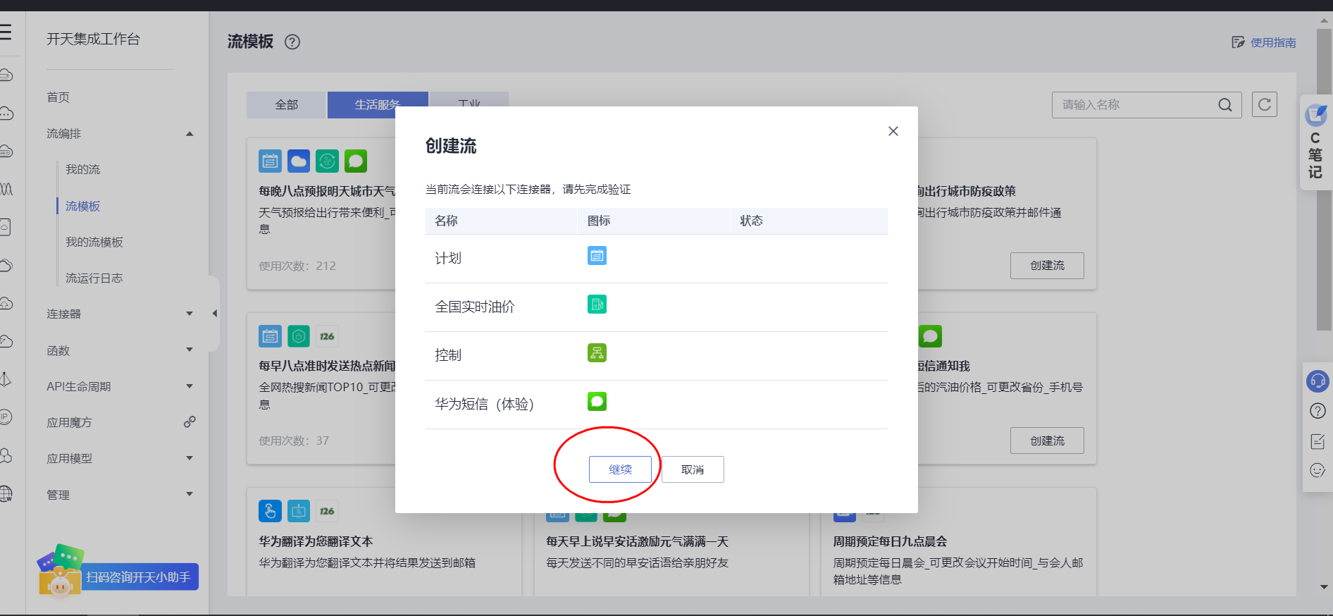Collapse the sidebar with the arrow handle
Viewport: 1333px width, 616px height.
tap(214, 314)
